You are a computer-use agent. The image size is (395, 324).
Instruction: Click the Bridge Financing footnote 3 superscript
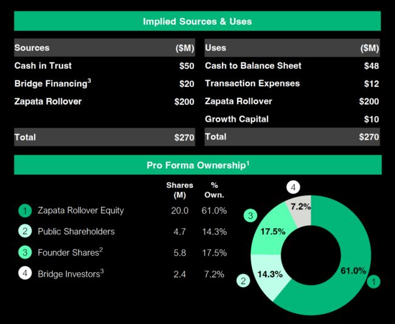click(x=89, y=81)
